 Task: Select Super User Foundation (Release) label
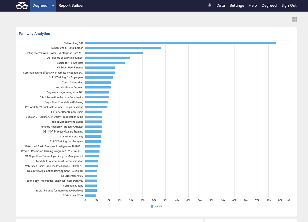pos(64,102)
